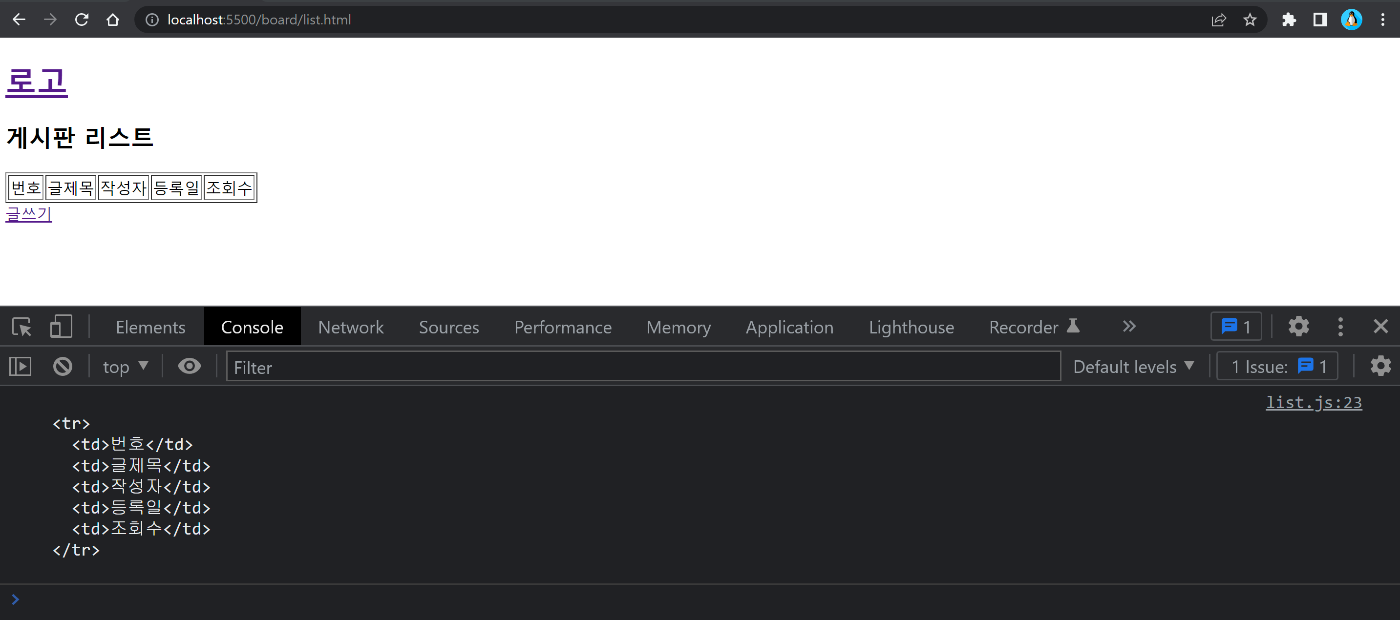
Task: Switch to the Performance tab
Action: click(563, 327)
